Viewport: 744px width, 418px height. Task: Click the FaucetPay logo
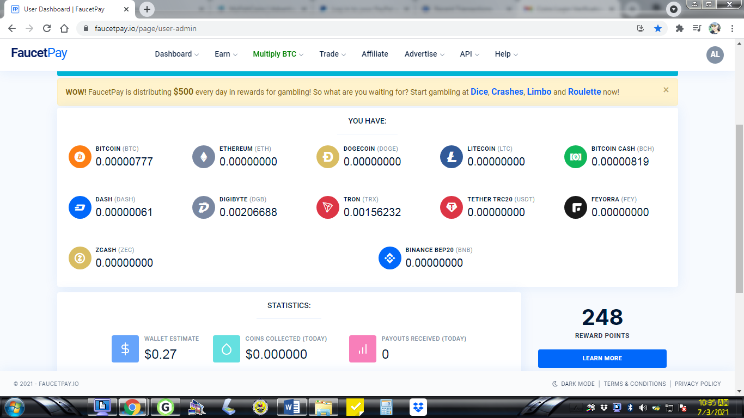pos(39,53)
